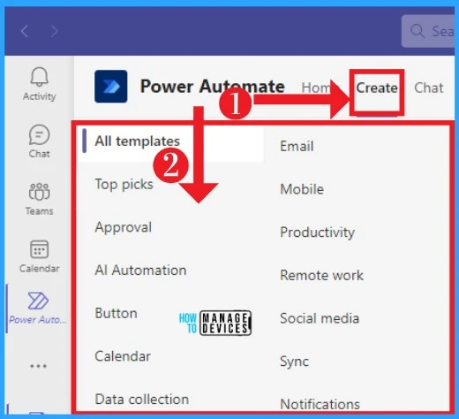Switch to the Home tab

(316, 88)
